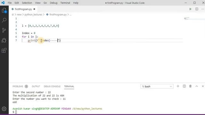
Task: Click line number 3 in the gutter
Action: 16,26
